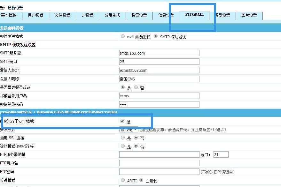Open the 用户设置 tab
The image size is (281, 187).
[36, 15]
